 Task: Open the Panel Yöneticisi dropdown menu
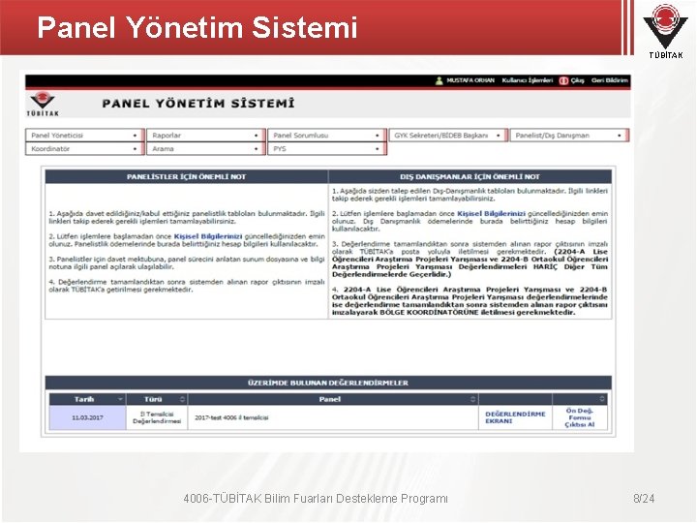tap(85, 136)
